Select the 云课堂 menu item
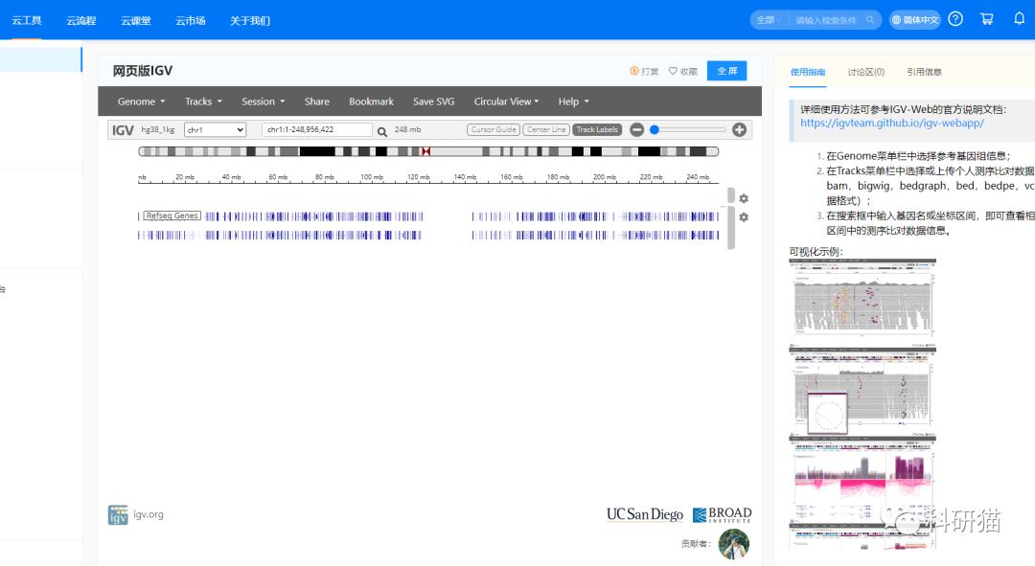The width and height of the screenshot is (1035, 566). 135,19
